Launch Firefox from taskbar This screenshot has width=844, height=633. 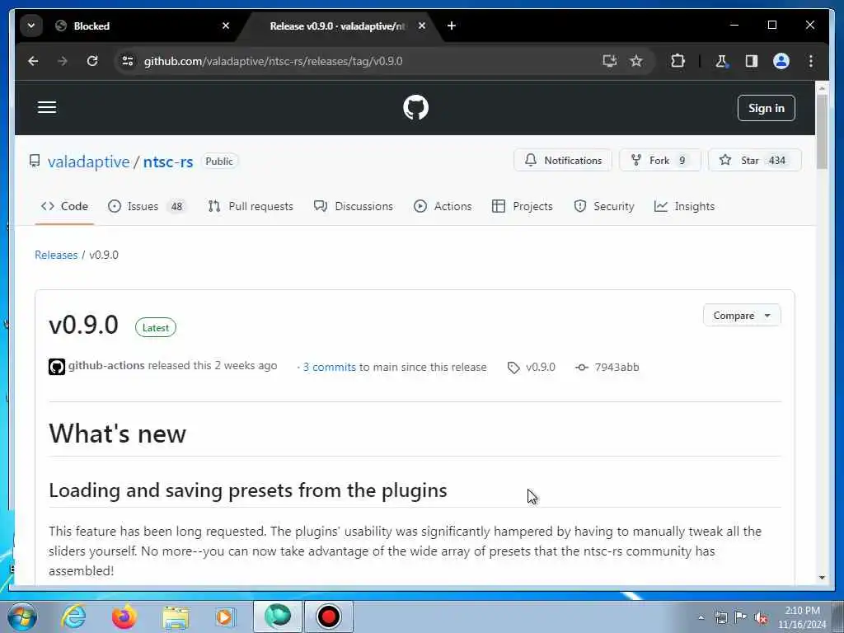tap(124, 617)
